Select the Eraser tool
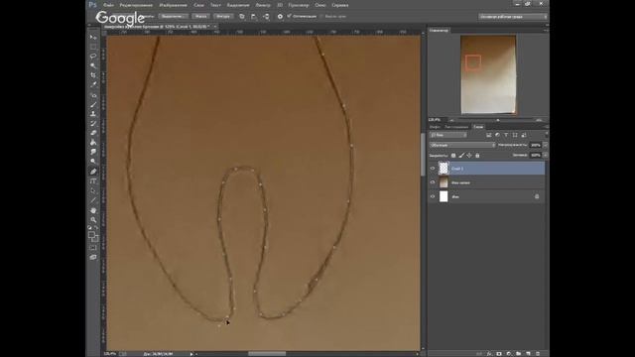 (x=93, y=133)
